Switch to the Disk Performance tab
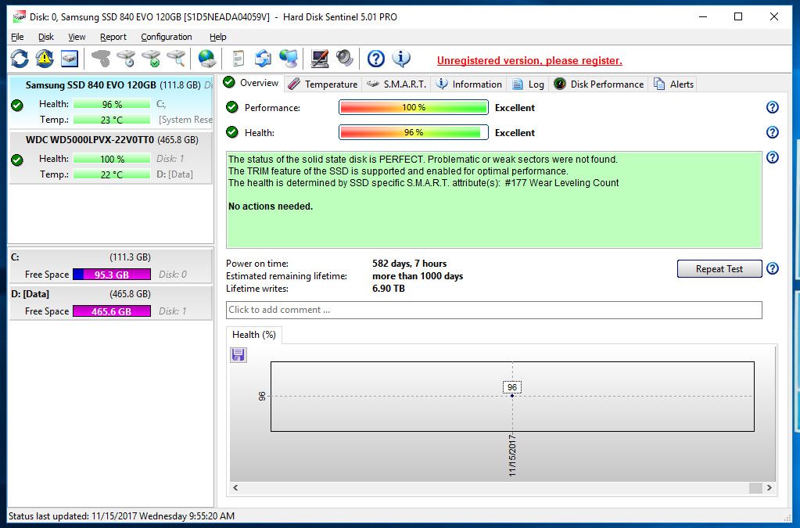Screen dimensions: 800x528 (x=599, y=84)
